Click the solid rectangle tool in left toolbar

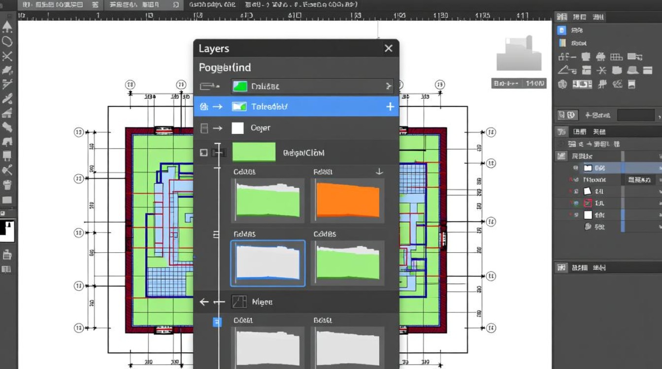coord(7,200)
